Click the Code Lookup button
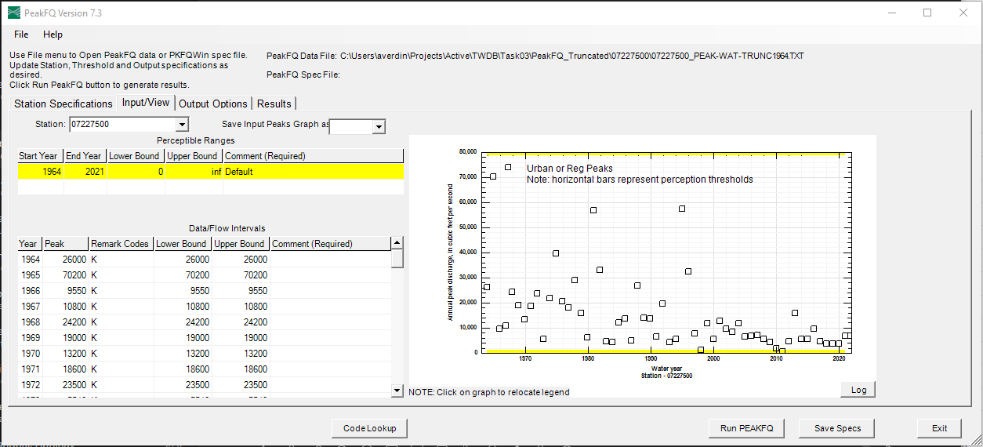Viewport: 983px width, 447px height. (369, 428)
